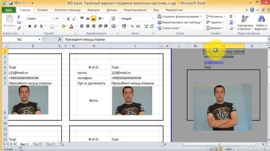This screenshot has height=151, width=270.
Task: Click the Cut scissors icon
Action: tap(19, 16)
